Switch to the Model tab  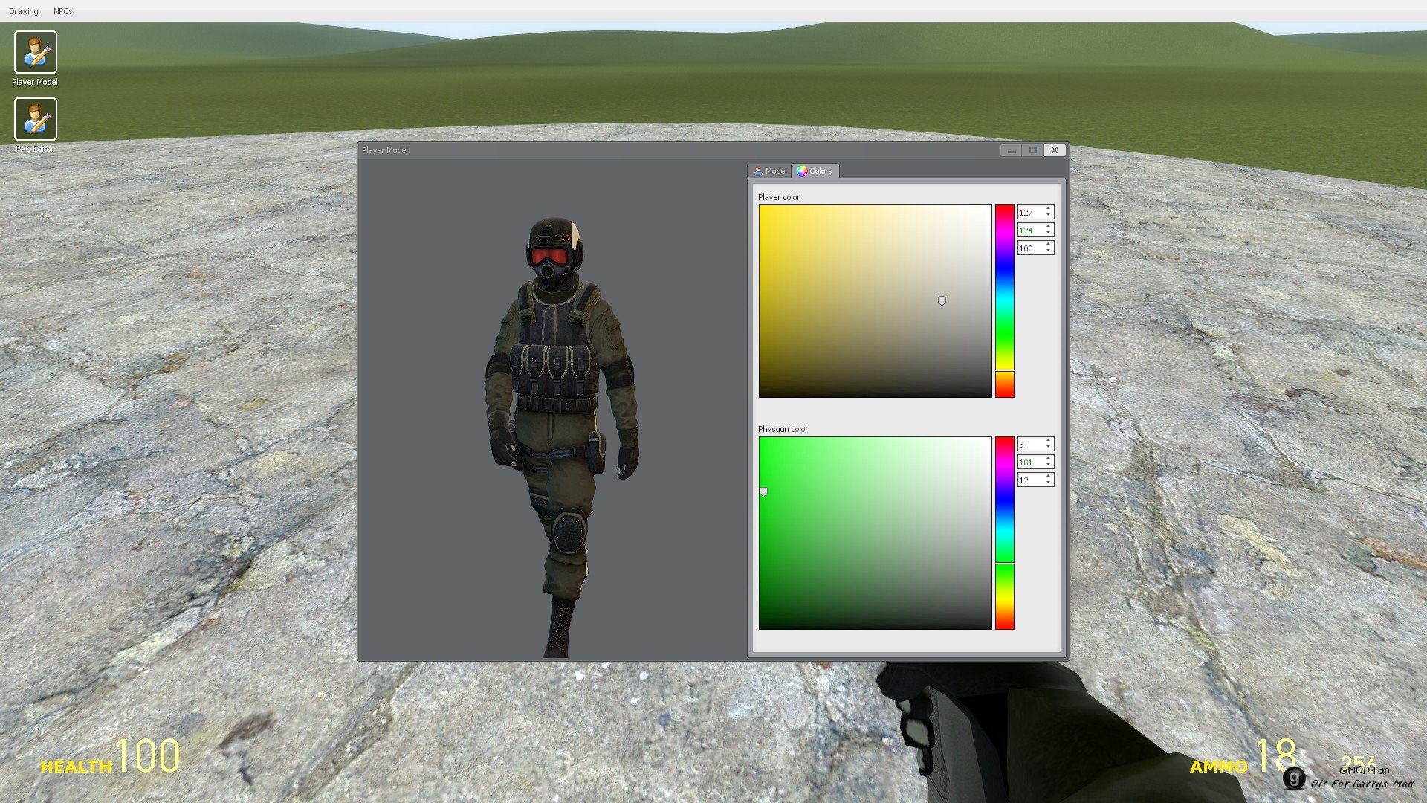coord(769,171)
